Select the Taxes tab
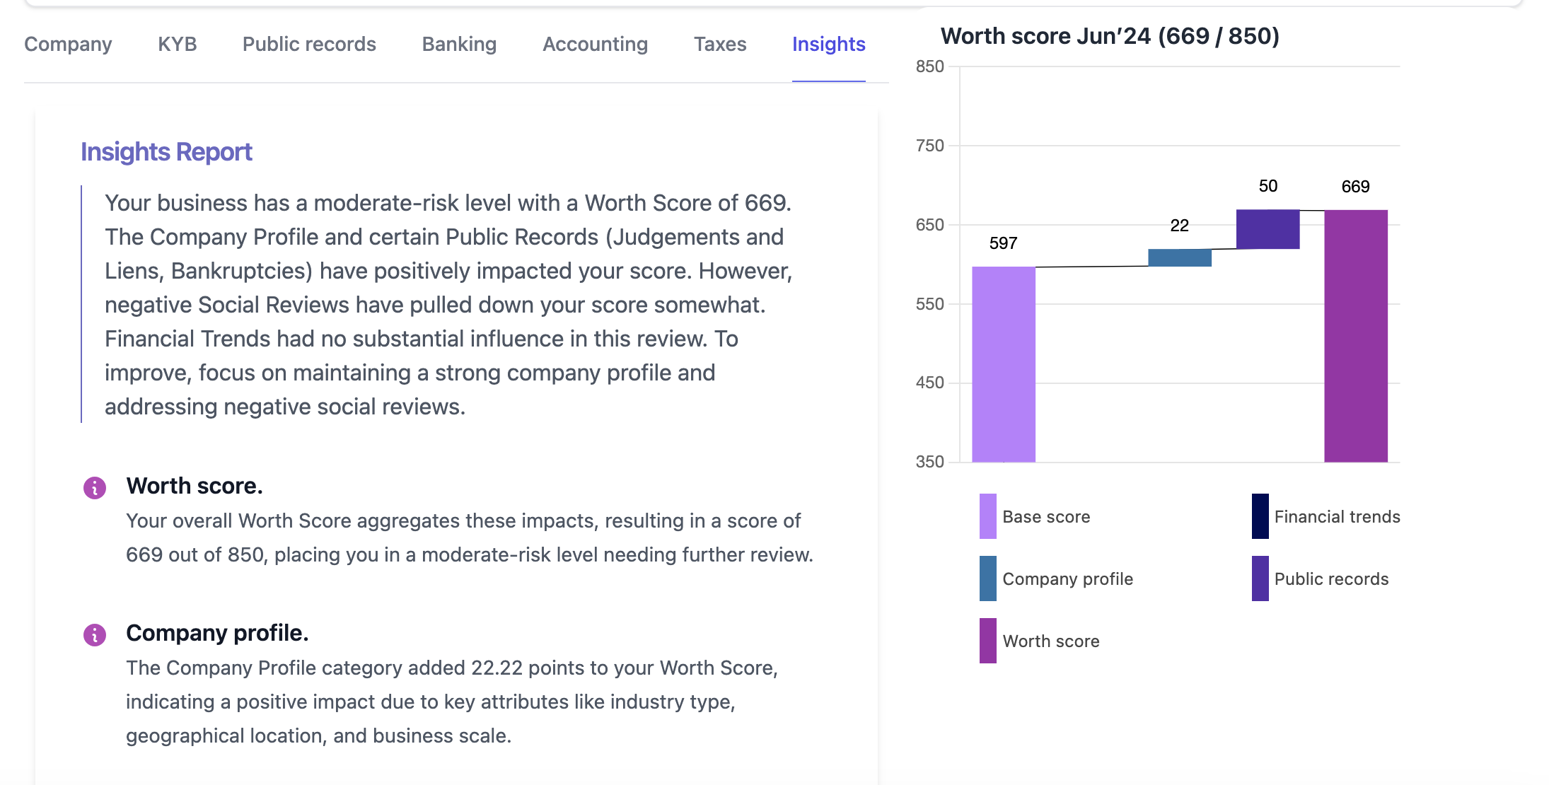 (x=720, y=44)
